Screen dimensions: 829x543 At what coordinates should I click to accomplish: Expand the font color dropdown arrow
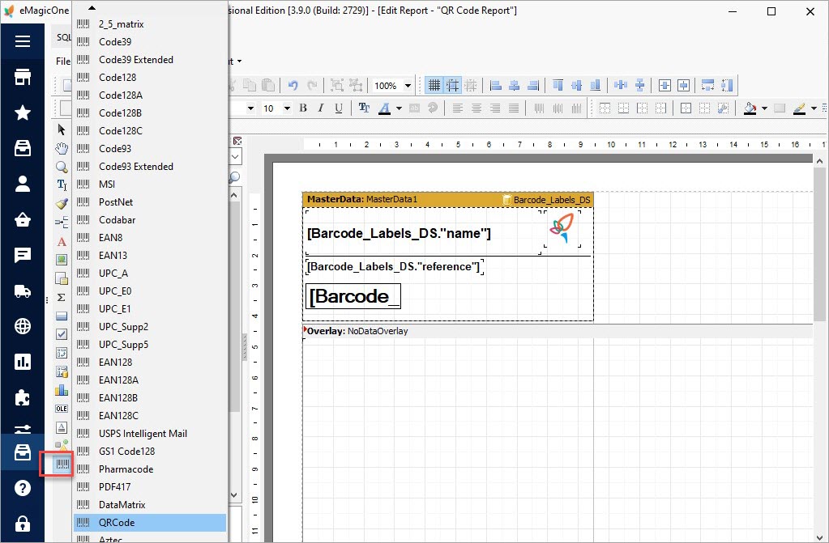click(x=400, y=108)
